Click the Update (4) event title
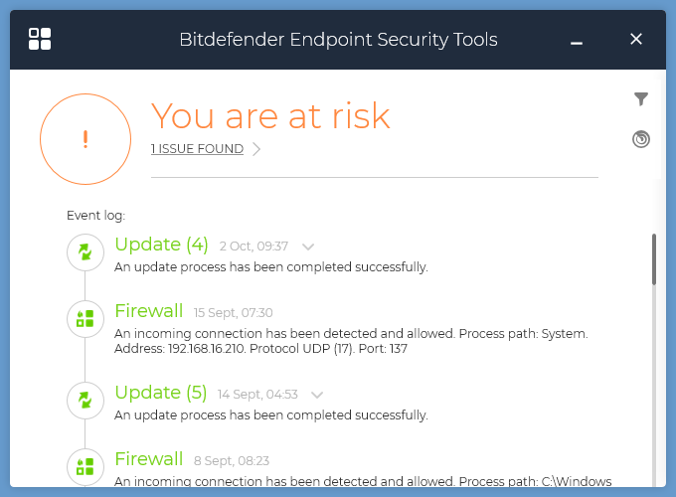Viewport: 676px width, 497px height. pos(161,245)
